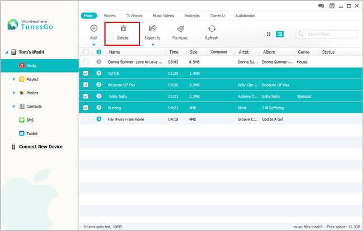This screenshot has height=231, width=363.
Task: Select the Music tab
Action: [89, 16]
